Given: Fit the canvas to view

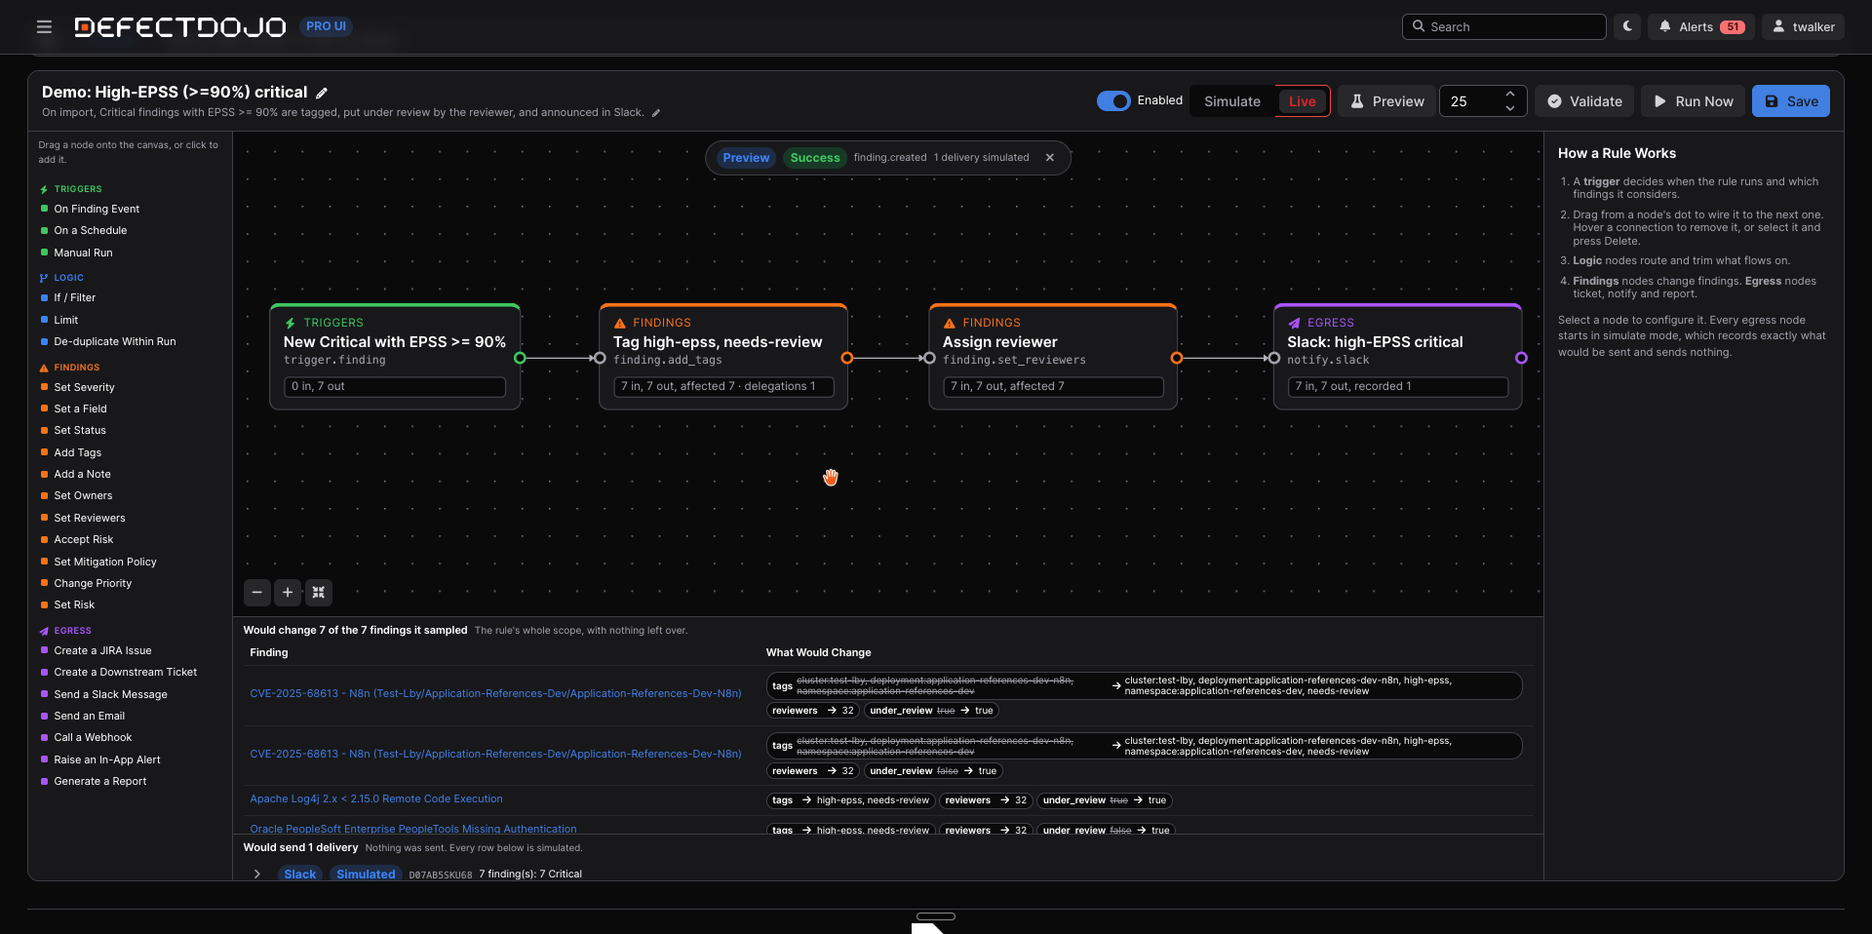Looking at the screenshot, I should [x=318, y=592].
